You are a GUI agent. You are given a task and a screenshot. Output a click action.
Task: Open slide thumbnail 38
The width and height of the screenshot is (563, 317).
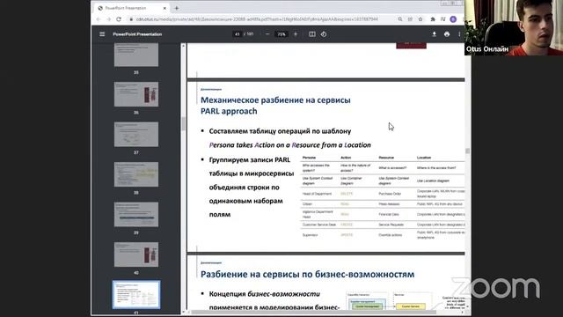point(136,174)
